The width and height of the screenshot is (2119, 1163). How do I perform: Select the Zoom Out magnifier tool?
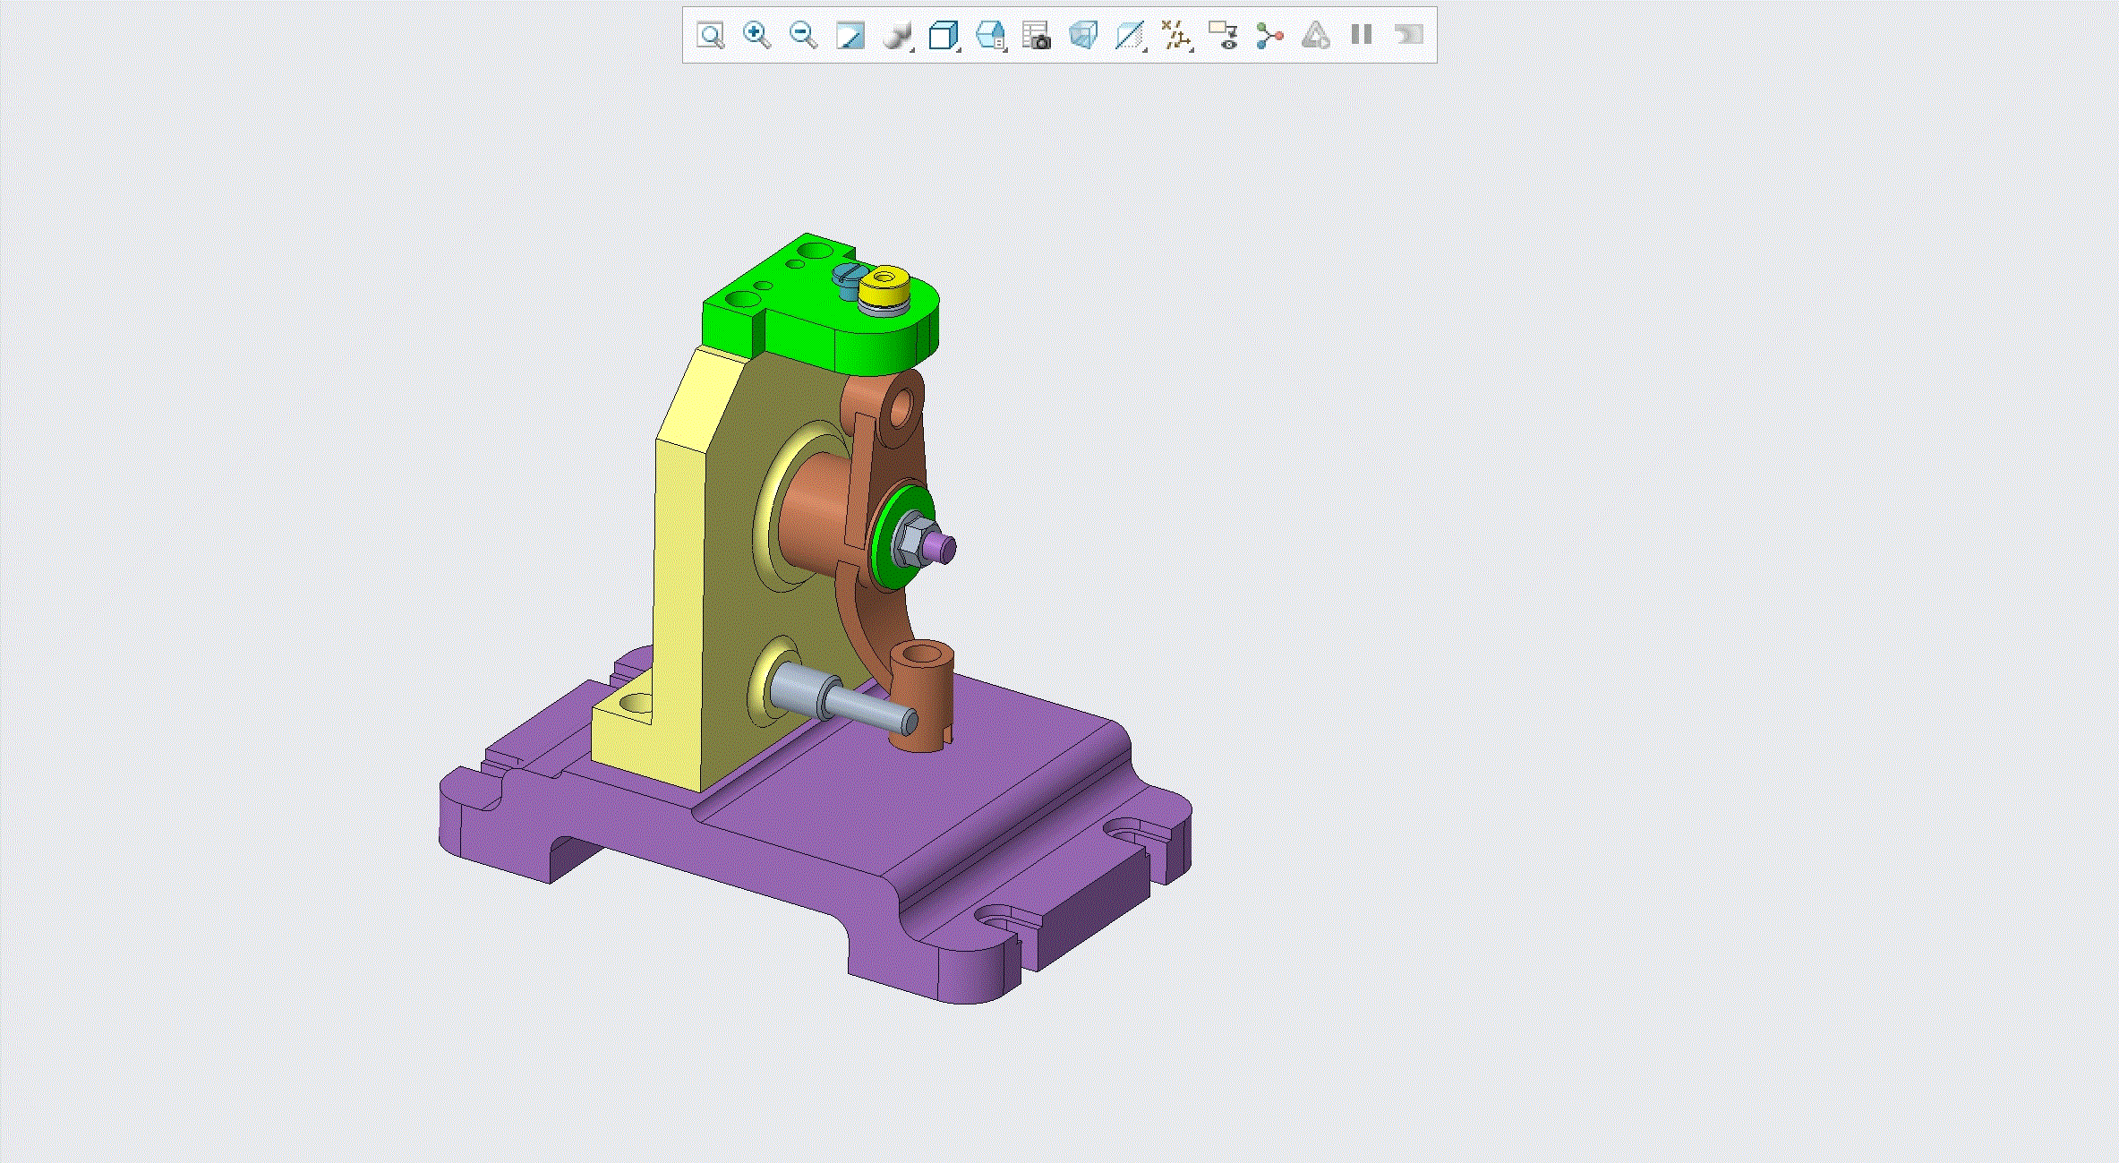click(803, 36)
